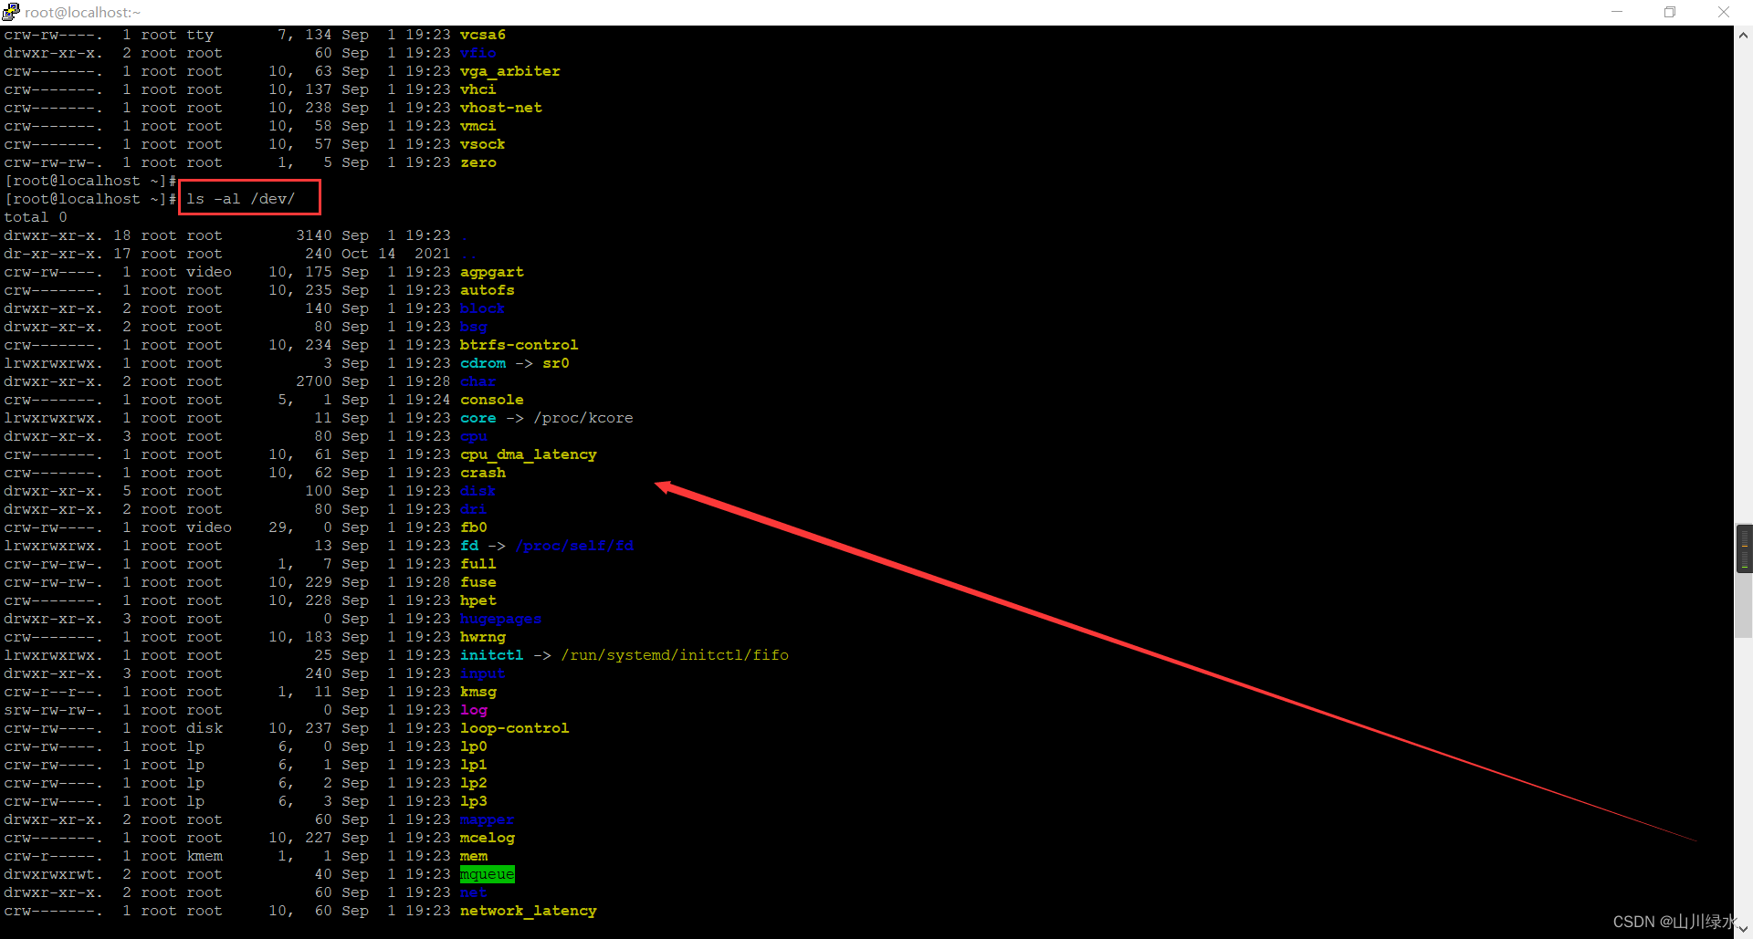Click the 'srw-rw-rw-.' permissions string
Screen dimensions: 1753x939
pyautogui.click(x=54, y=710)
